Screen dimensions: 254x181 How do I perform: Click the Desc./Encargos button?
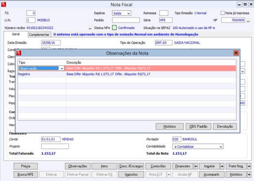131,166
